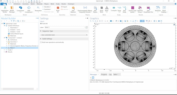Open the Geometry ribbon tab
Viewport: 177px width, 95px height.
[x=26, y=4]
